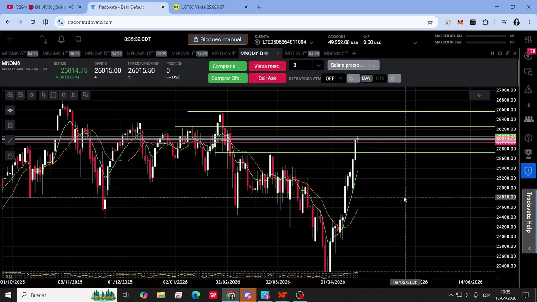
Task: Click the Comprar Ofe... button
Action: [x=227, y=78]
